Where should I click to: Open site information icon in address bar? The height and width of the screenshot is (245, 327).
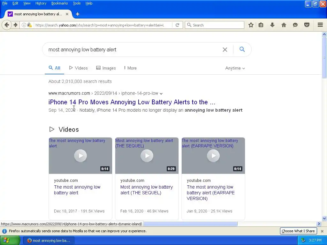[24, 25]
